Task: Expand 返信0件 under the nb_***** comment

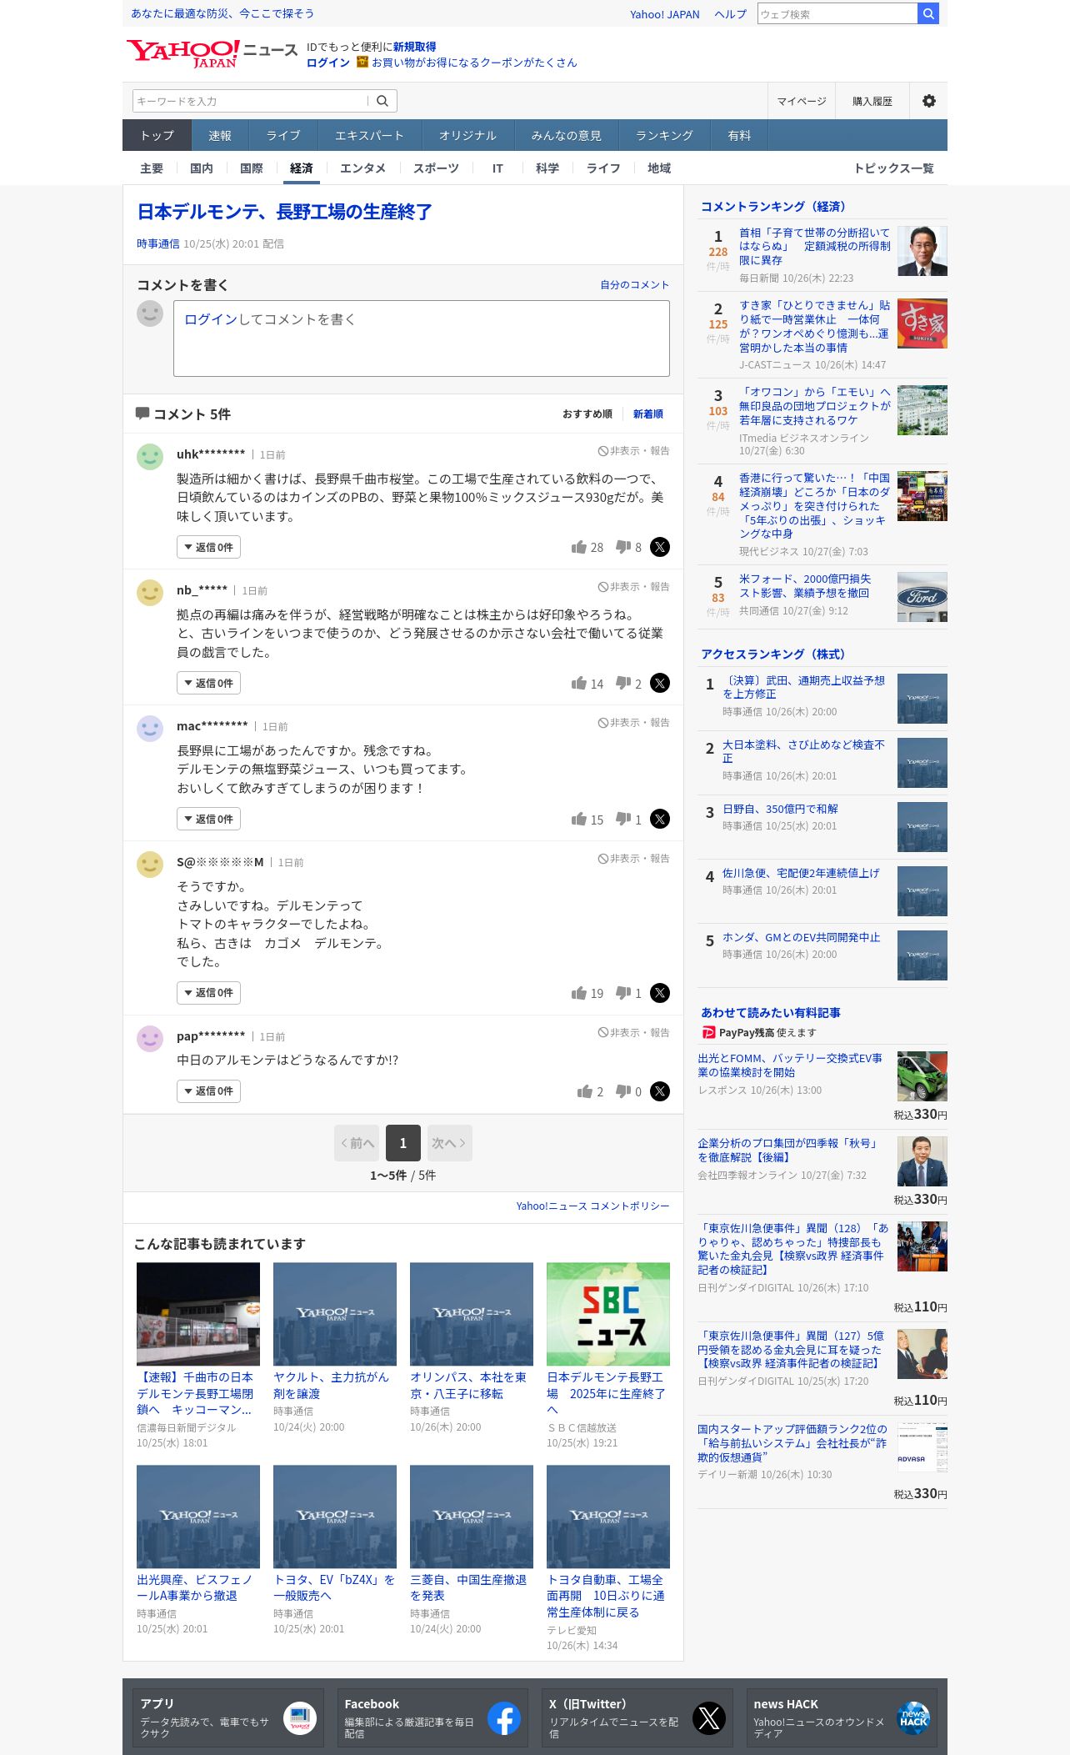Action: (x=208, y=683)
